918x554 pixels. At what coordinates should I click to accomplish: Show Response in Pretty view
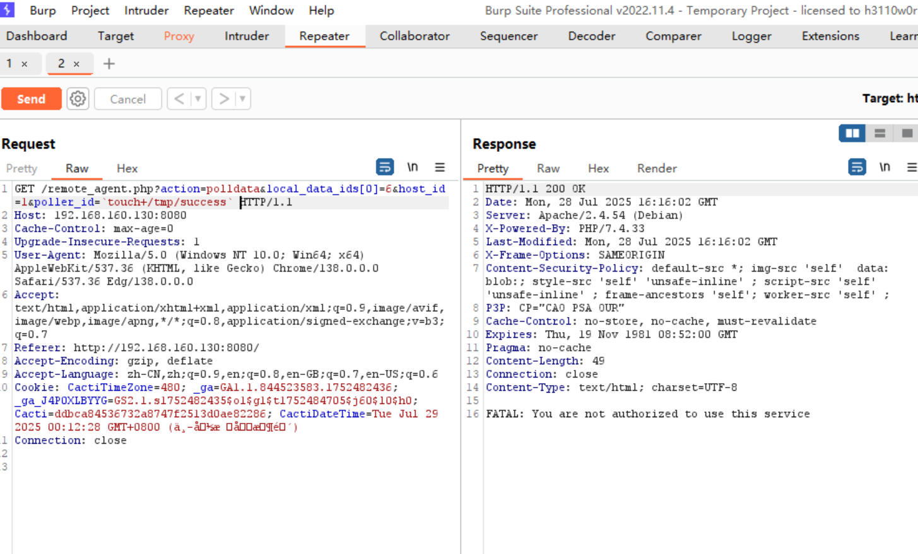pyautogui.click(x=493, y=168)
